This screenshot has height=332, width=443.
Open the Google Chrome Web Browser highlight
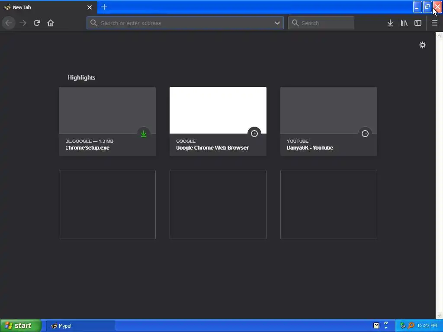(218, 121)
